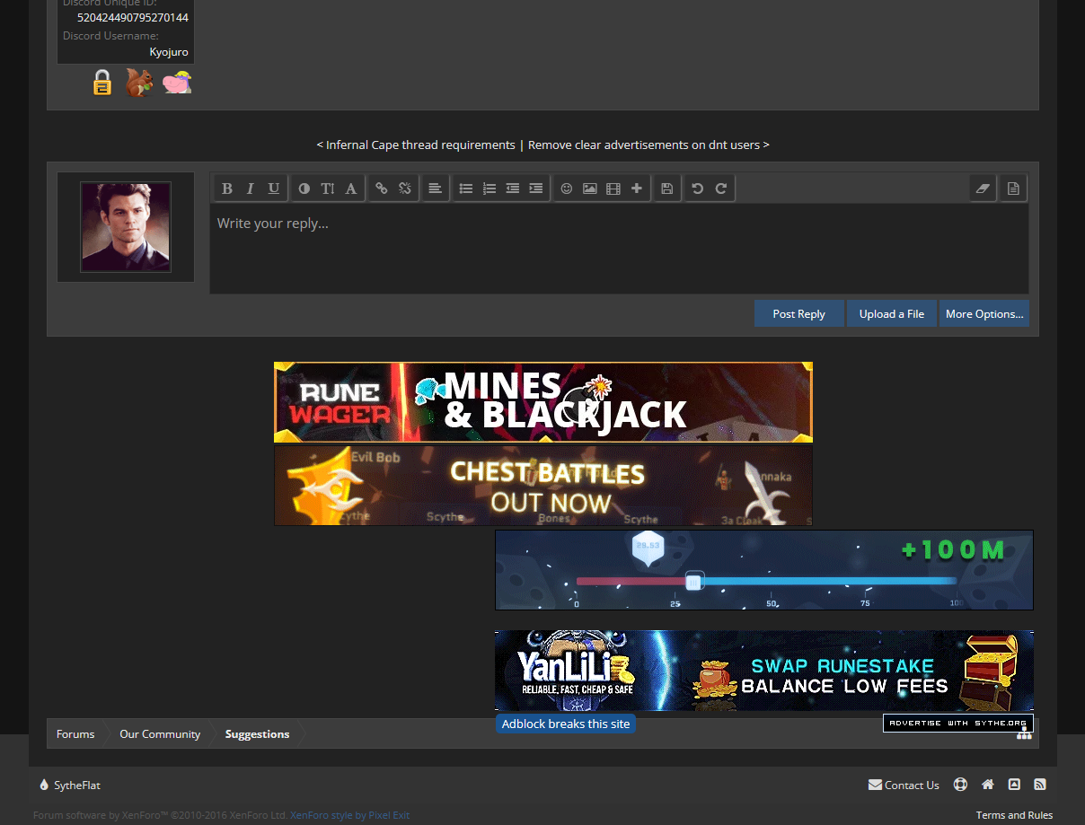Viewport: 1085px width, 825px height.
Task: Click the pink pig badge icon
Action: (x=177, y=82)
